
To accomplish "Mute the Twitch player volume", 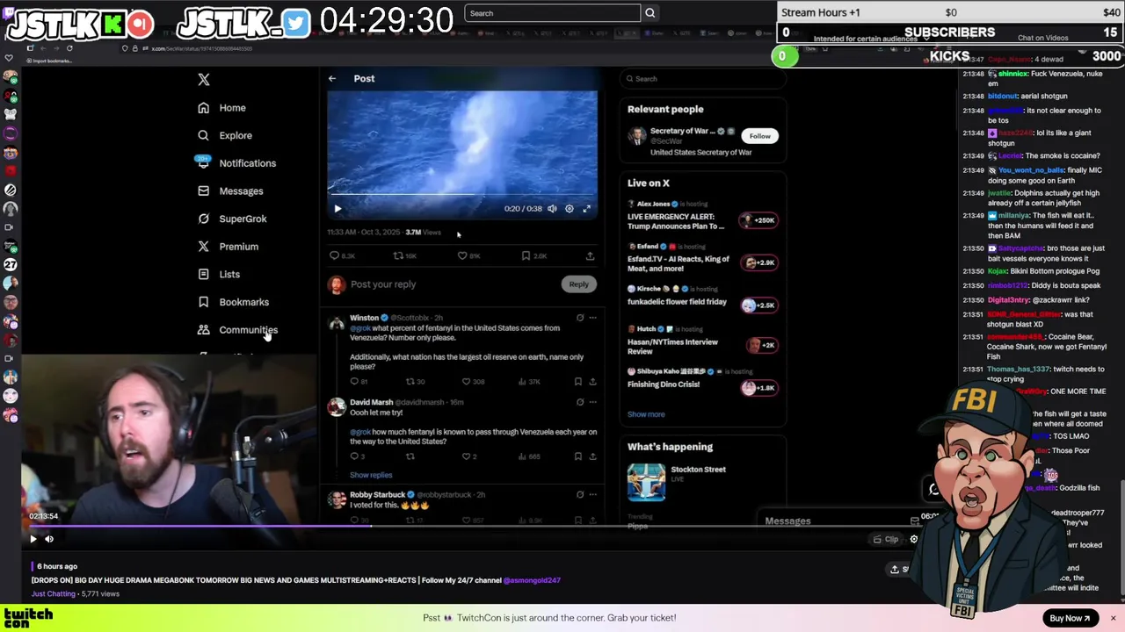I will [x=49, y=539].
